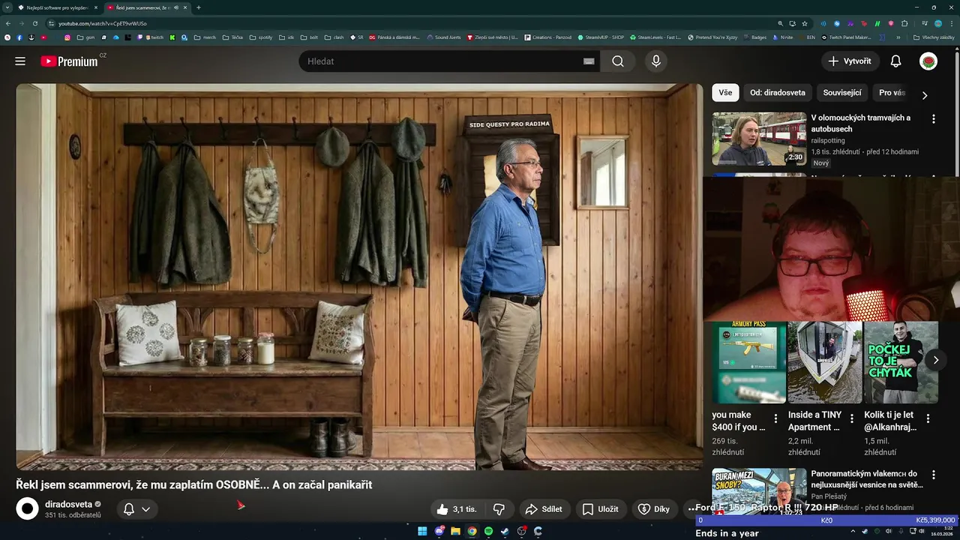
Task: Open the Sound Alerts bookmark
Action: (x=443, y=37)
